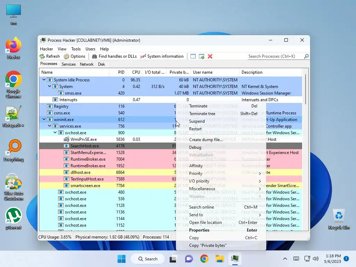This screenshot has width=356, height=267.
Task: Click the Windows Start button on taskbar
Action: [121, 259]
